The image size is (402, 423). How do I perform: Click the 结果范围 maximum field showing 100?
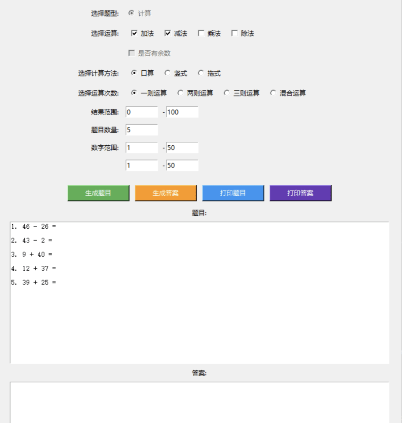point(182,112)
